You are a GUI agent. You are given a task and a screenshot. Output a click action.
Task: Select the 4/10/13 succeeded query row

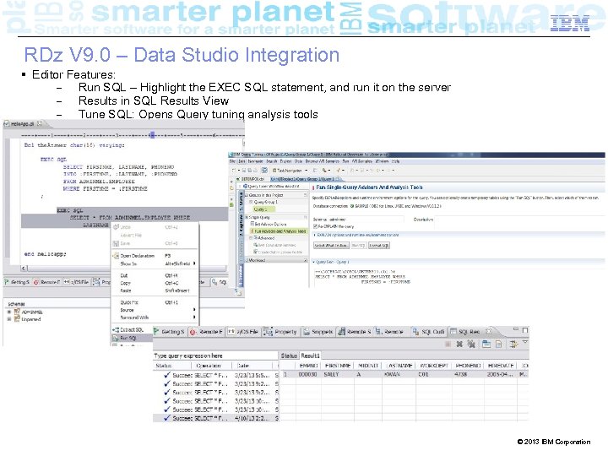coord(216,418)
